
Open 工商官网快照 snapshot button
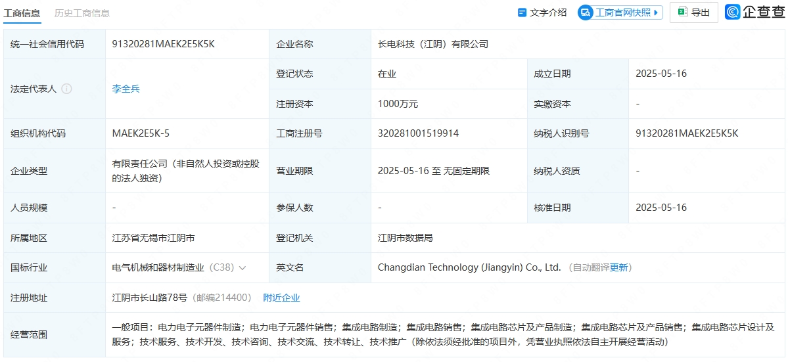point(620,12)
